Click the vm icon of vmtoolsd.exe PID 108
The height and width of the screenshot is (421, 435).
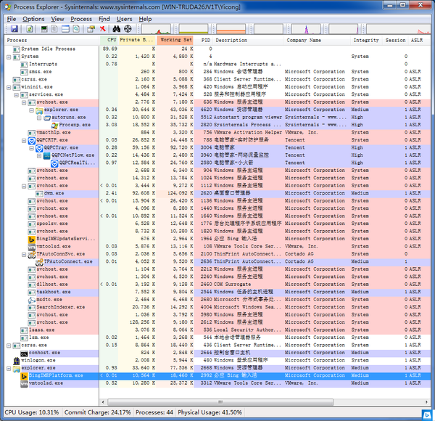click(x=32, y=247)
